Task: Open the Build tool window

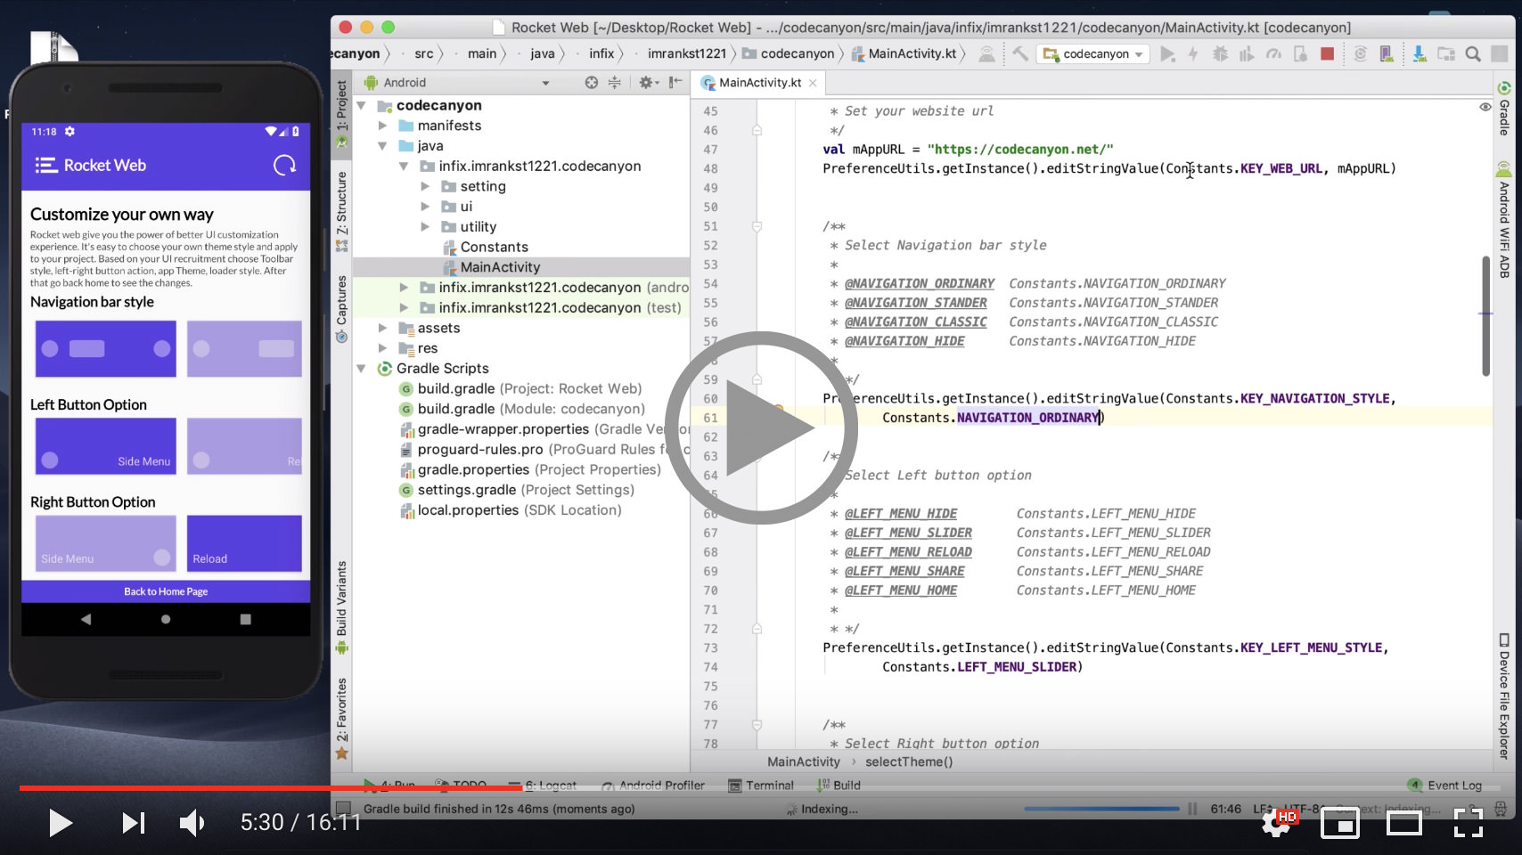Action: click(839, 786)
